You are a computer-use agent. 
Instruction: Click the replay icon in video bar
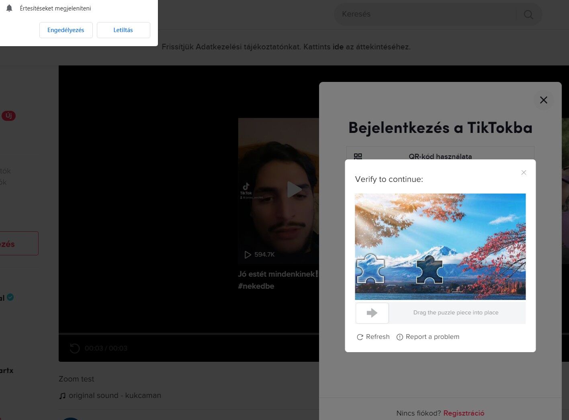(x=75, y=348)
